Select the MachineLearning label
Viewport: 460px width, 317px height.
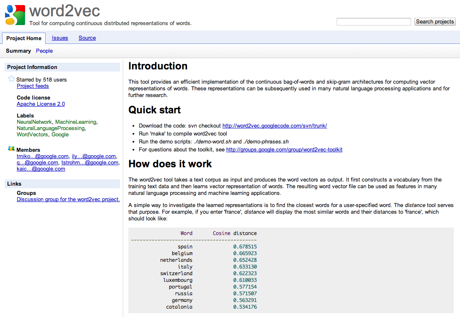76,122
